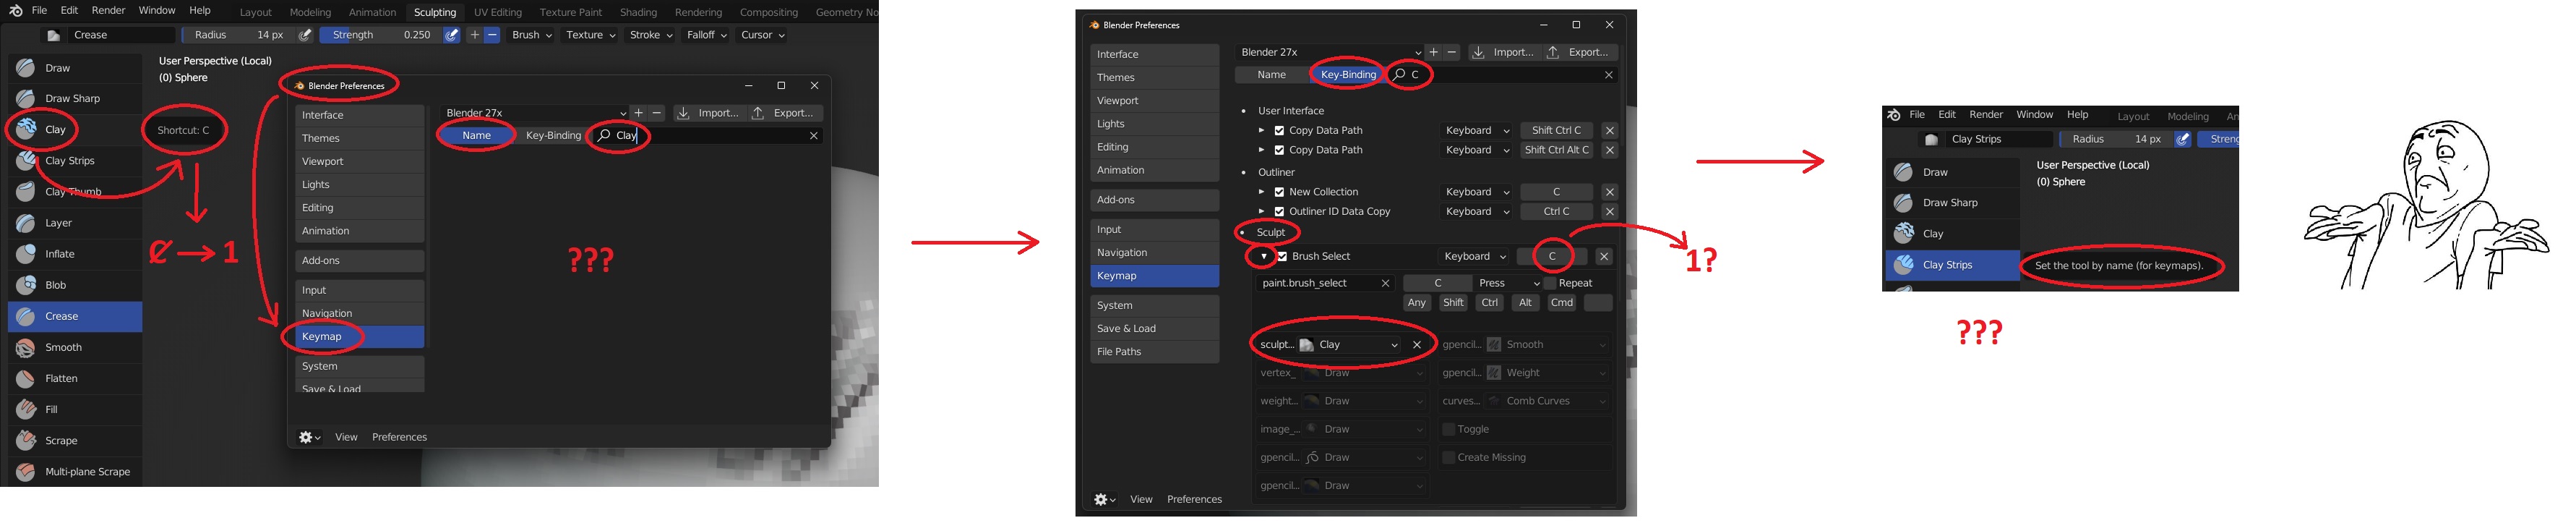Remove the New Collection keymap item
The height and width of the screenshot is (531, 2576).
[1609, 192]
